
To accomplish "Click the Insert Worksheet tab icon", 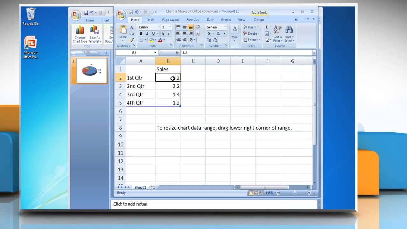I will [153, 187].
